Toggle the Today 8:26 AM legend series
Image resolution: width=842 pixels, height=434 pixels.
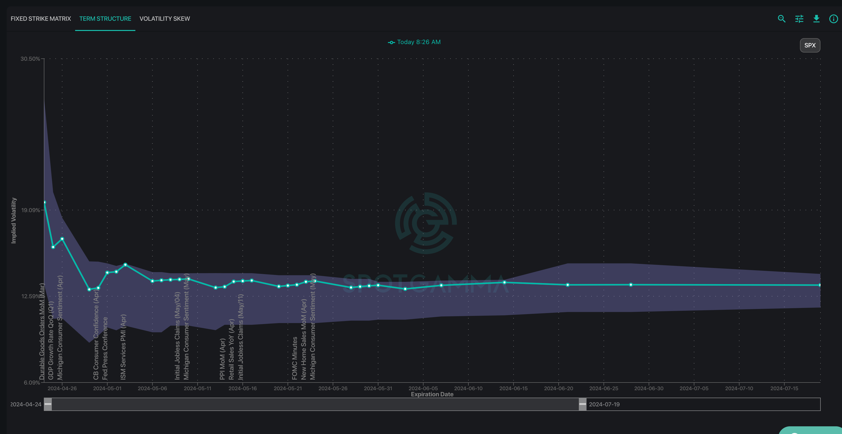(414, 42)
